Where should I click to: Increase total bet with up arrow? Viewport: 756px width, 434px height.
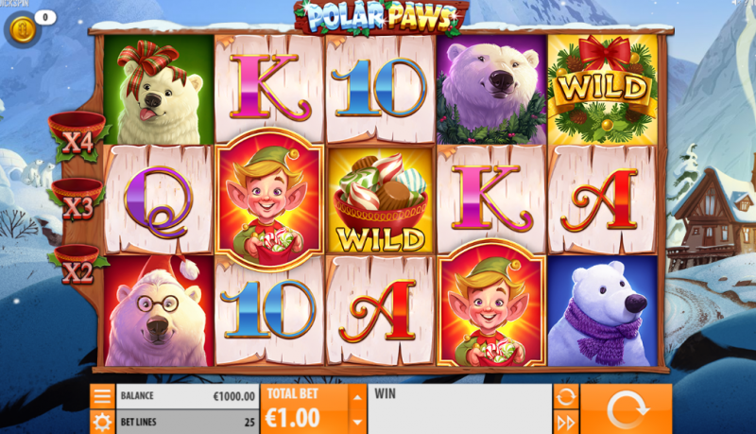click(357, 397)
